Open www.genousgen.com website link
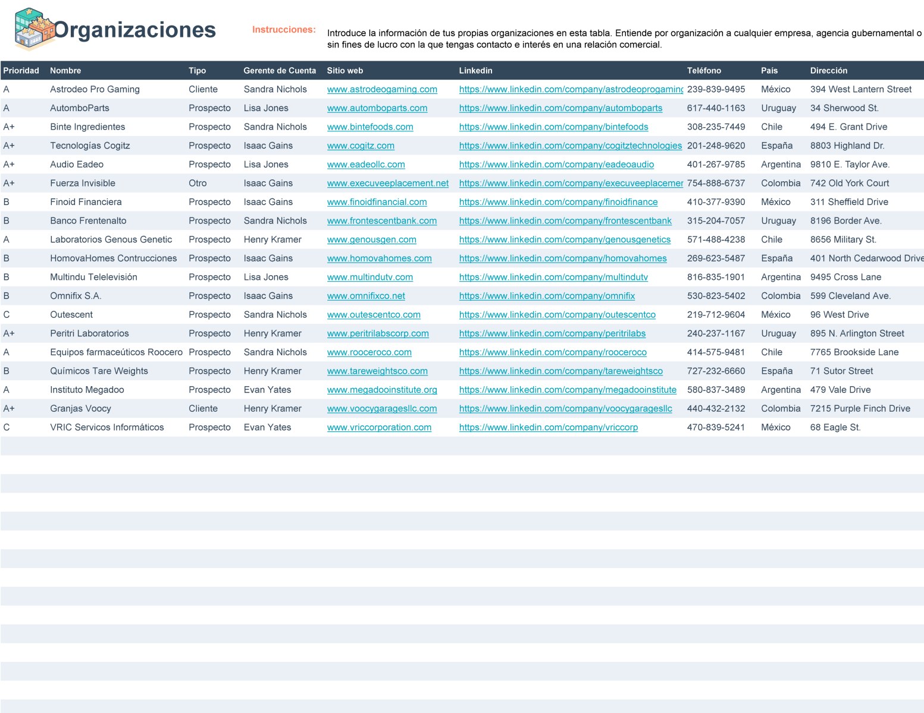Image resolution: width=924 pixels, height=713 pixels. 372,239
